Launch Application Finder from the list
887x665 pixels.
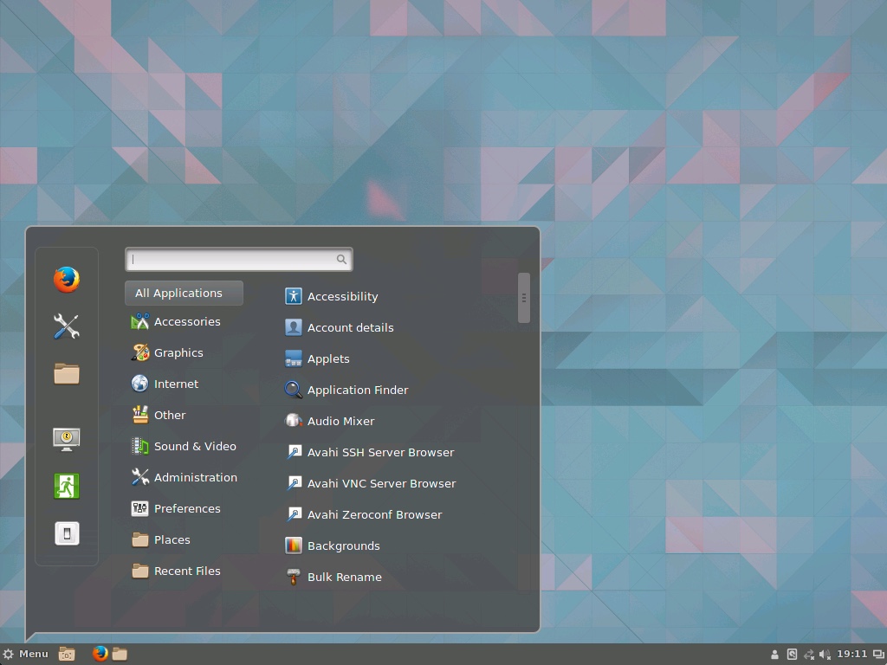click(357, 390)
